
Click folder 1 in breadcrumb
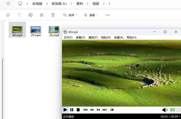[109, 4]
